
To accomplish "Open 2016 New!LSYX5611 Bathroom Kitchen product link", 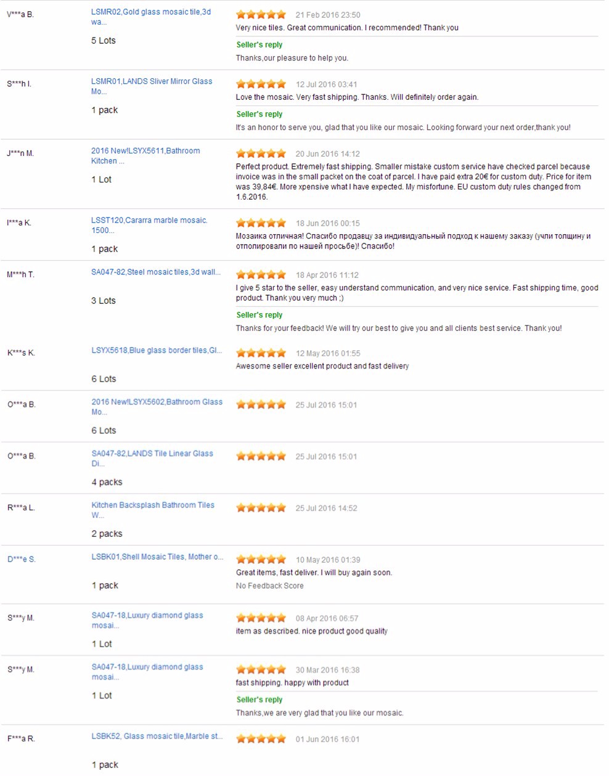I will pyautogui.click(x=145, y=151).
